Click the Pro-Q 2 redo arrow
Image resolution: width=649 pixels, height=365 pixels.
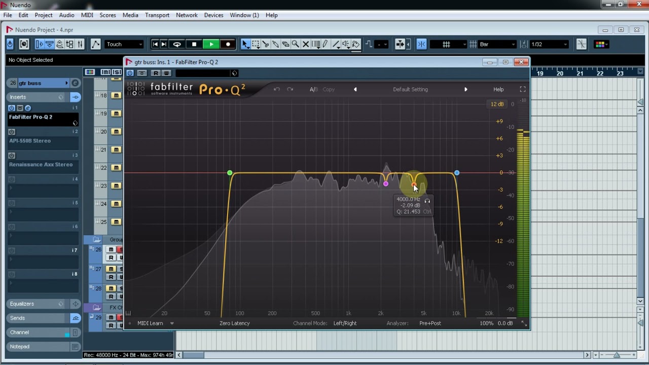coord(290,89)
